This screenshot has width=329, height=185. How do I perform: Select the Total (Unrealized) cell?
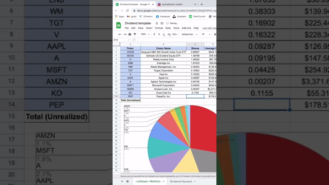(130, 100)
